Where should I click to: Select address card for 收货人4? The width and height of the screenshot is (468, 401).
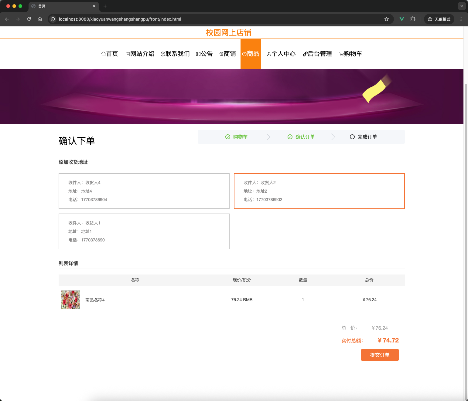144,191
